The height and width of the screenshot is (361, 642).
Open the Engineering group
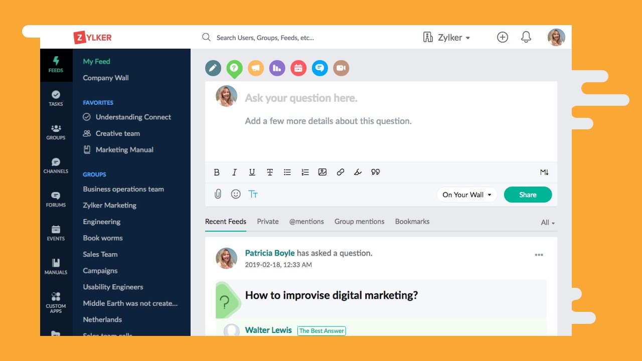pyautogui.click(x=101, y=222)
